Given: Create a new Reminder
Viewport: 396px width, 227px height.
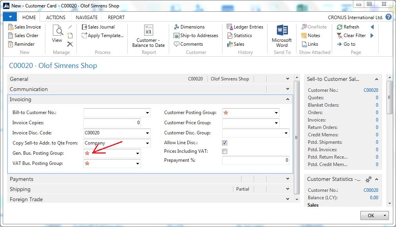Looking at the screenshot, I should point(22,44).
